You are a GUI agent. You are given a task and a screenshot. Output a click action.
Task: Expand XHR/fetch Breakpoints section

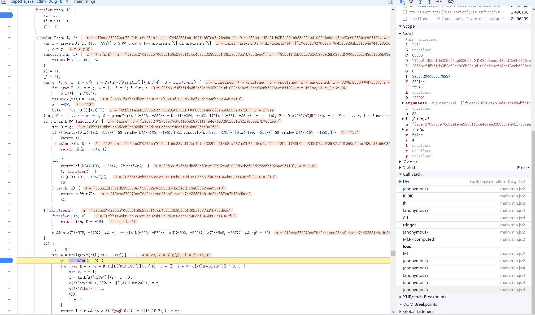(400, 297)
